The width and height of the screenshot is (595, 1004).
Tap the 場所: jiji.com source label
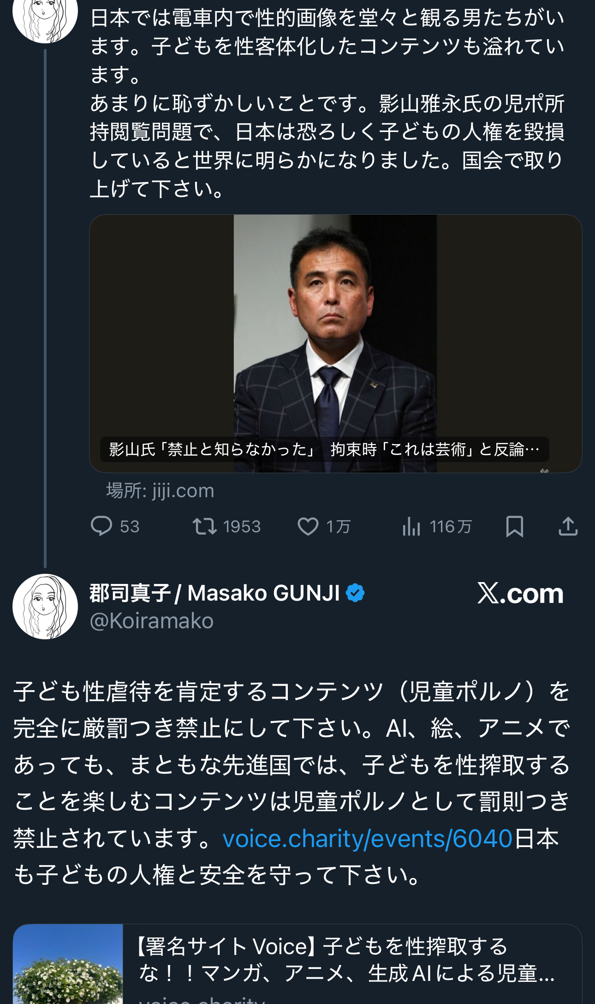pos(160,491)
